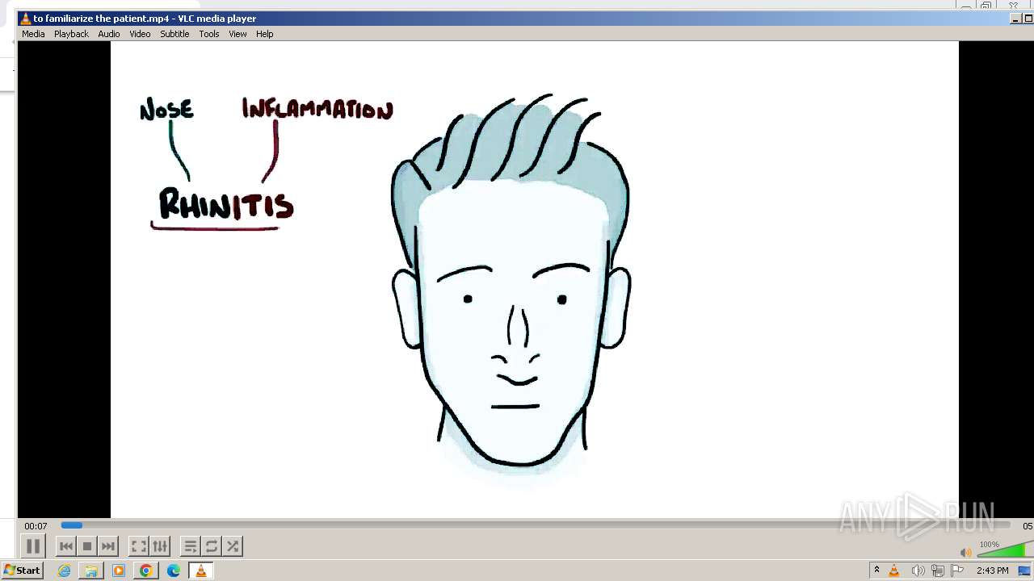Toggle elapsed time display 00:07
Viewport: 1034px width, 581px height.
pyautogui.click(x=36, y=526)
